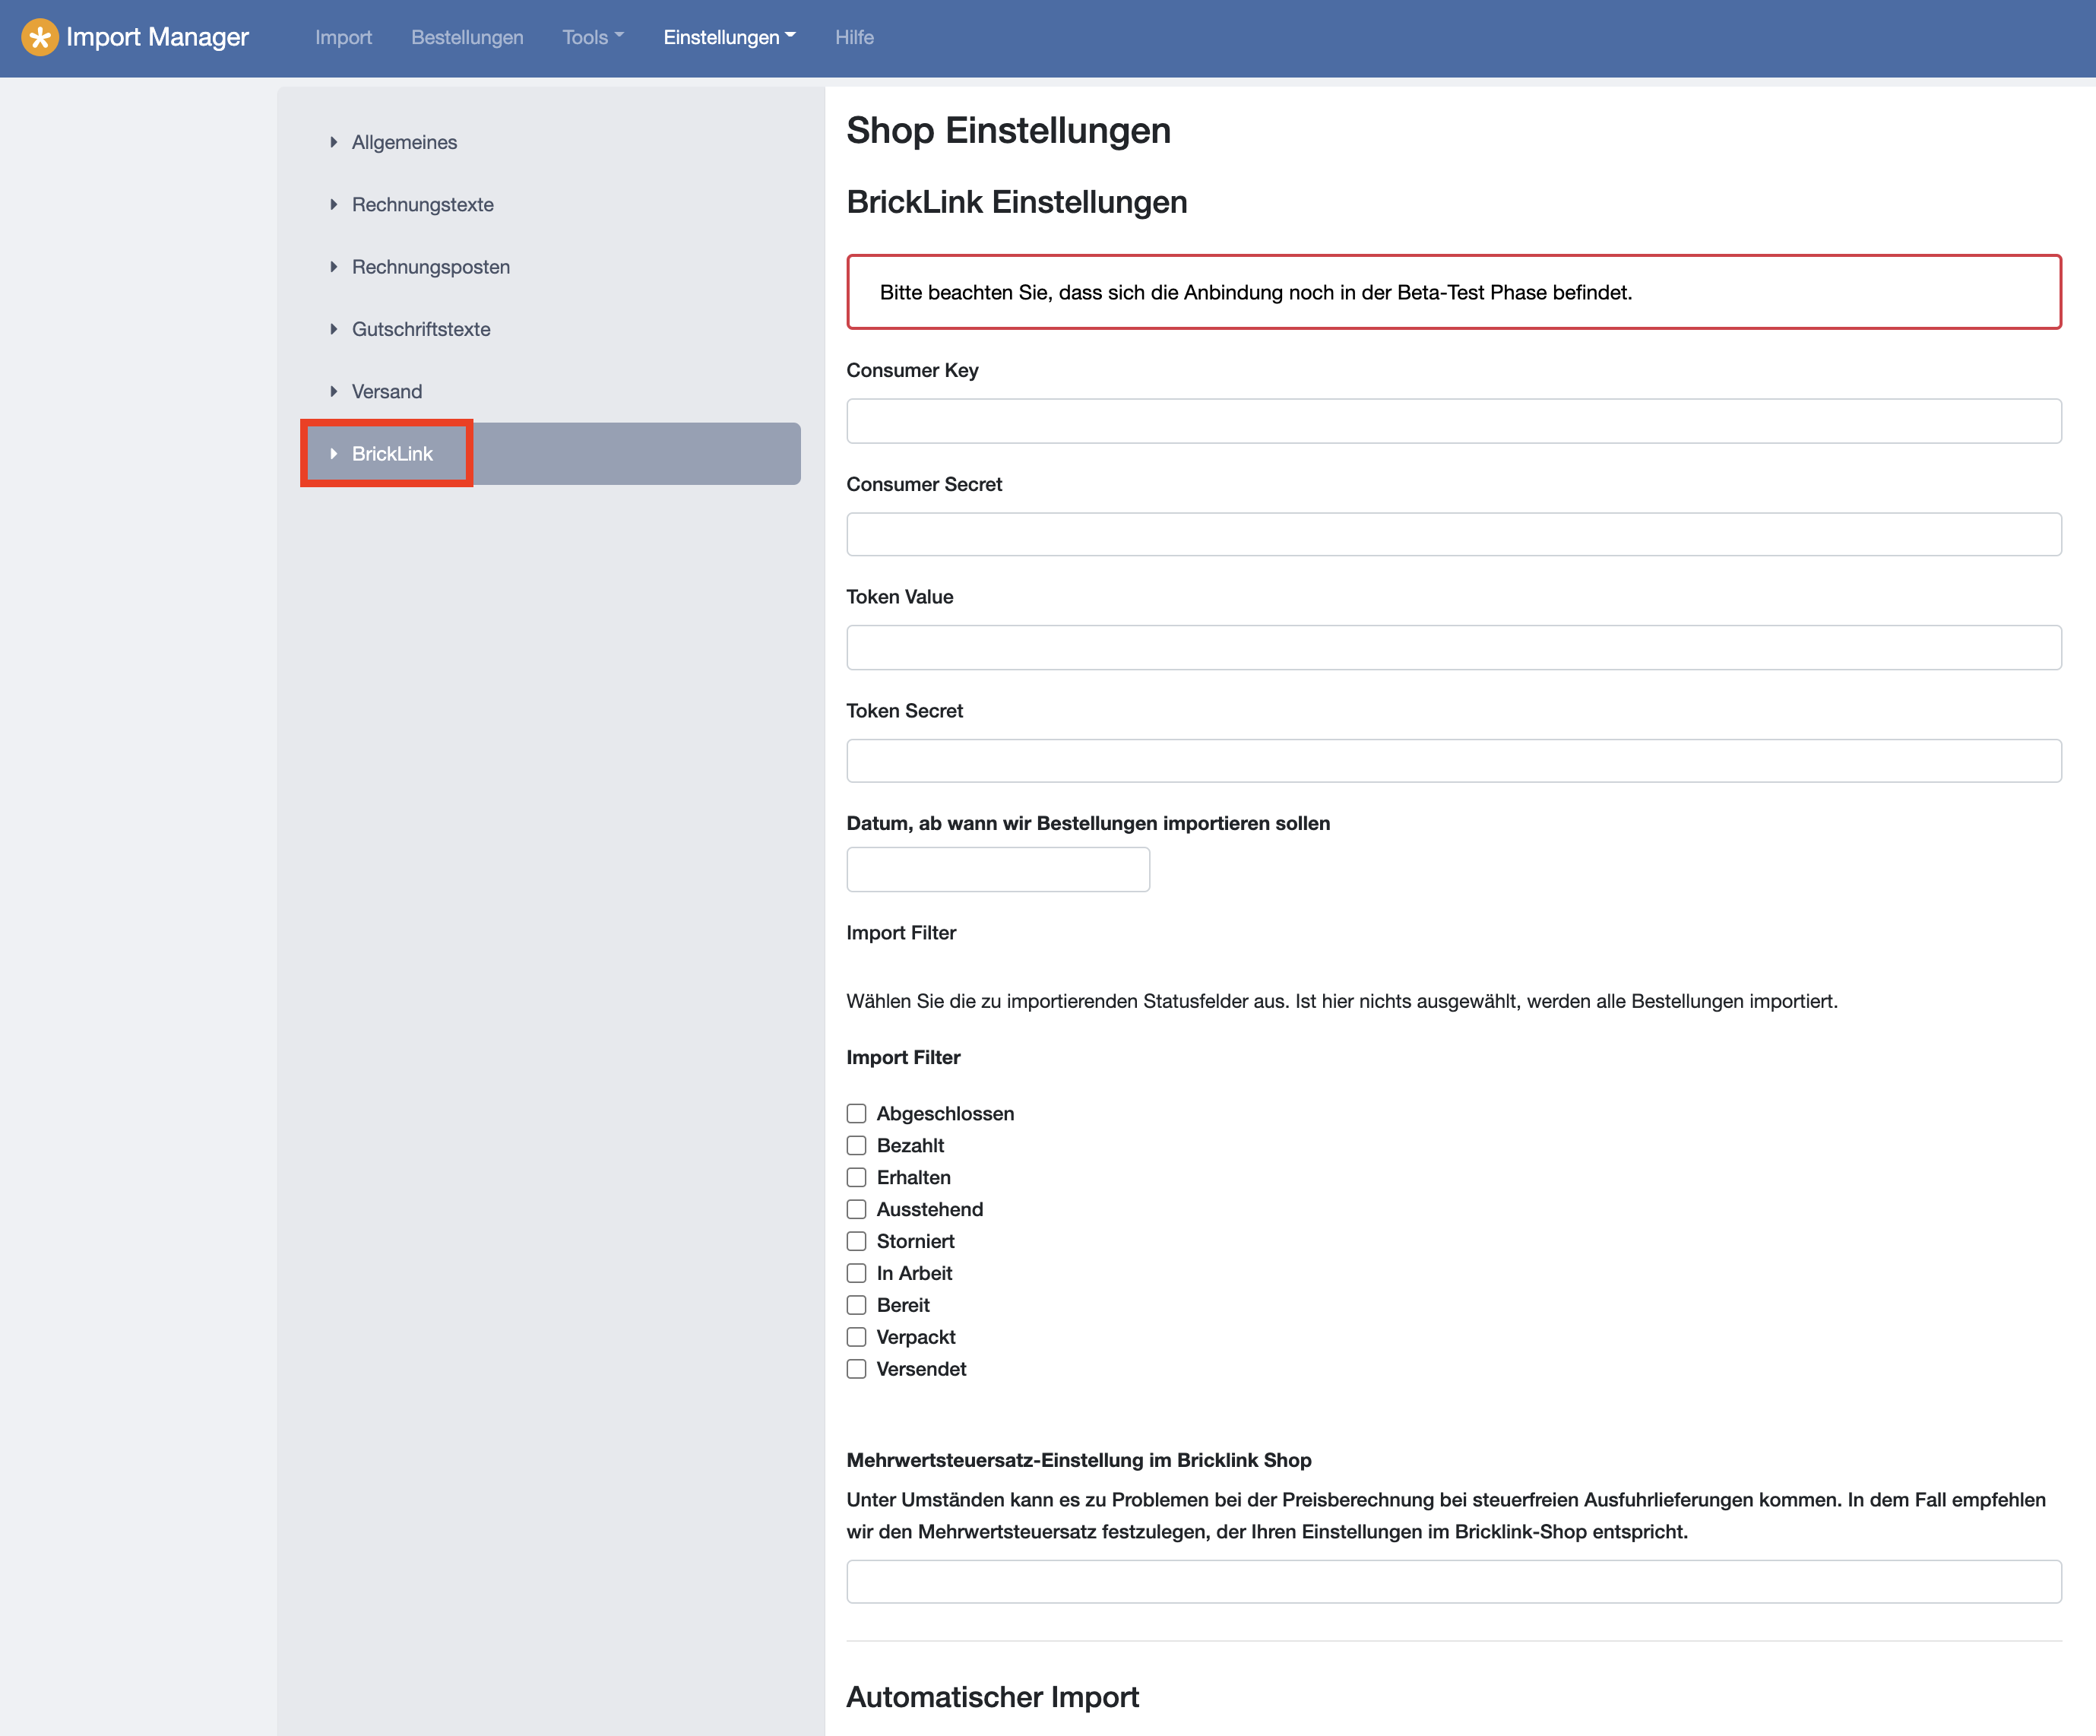Click the 'BrickLink Einstellungen' heading
Viewport: 2096px width, 1736px height.
click(x=1016, y=203)
